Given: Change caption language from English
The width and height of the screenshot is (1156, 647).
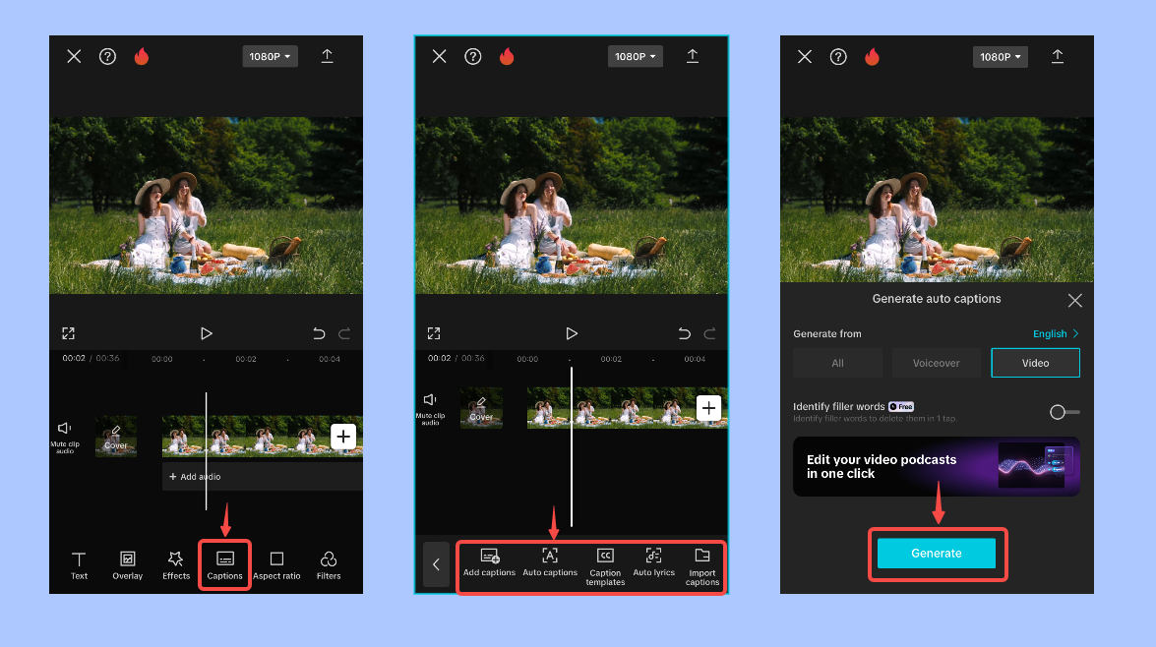Looking at the screenshot, I should coord(1056,333).
